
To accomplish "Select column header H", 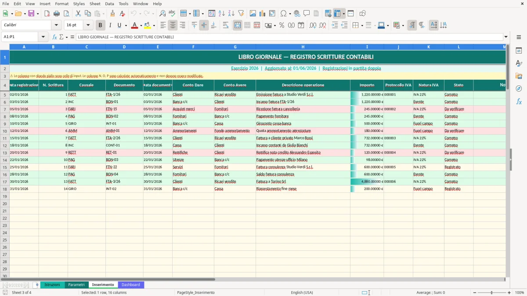I will pos(303,46).
